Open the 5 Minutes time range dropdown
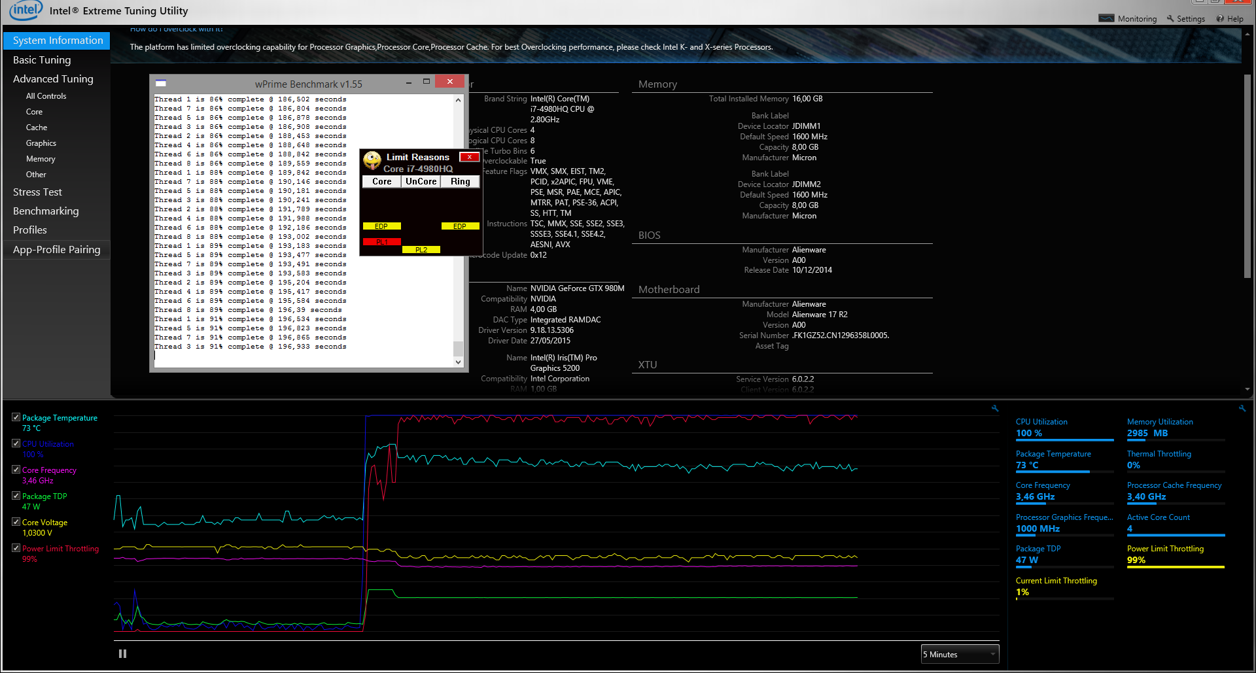Screen dimensions: 1256x673 [960, 654]
